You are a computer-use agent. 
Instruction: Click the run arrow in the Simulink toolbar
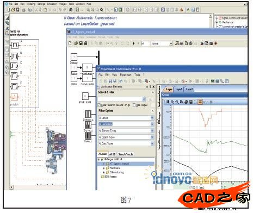pos(134,43)
